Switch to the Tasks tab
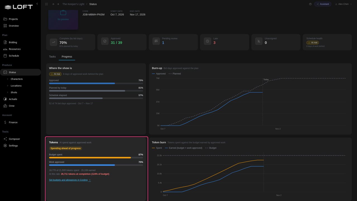 click(52, 57)
